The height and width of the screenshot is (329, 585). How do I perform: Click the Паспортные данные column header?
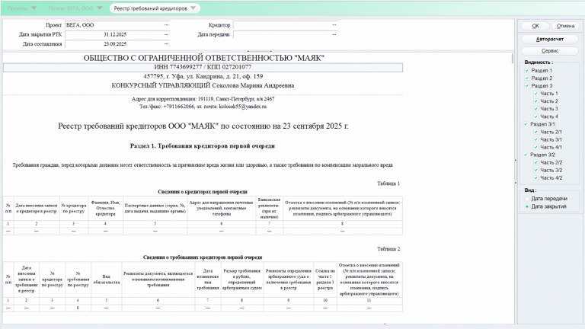pyautogui.click(x=155, y=209)
